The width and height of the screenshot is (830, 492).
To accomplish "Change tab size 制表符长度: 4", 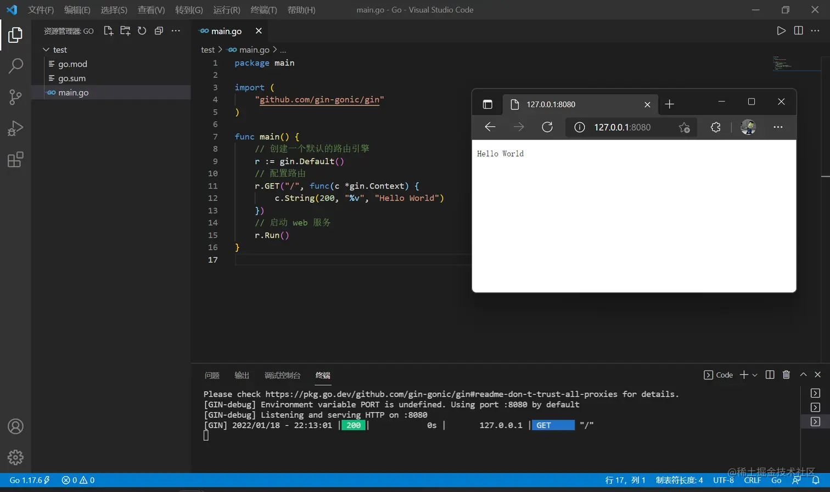I will click(679, 480).
